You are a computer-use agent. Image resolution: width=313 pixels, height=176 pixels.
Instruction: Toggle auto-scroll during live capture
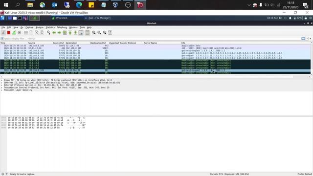[x=81, y=33]
